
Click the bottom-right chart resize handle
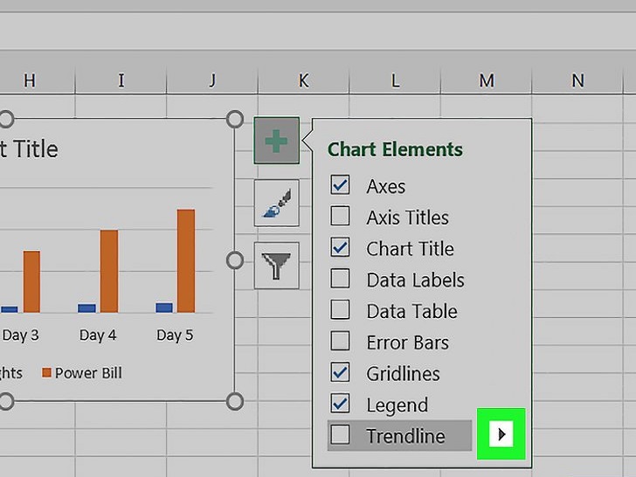tap(235, 401)
